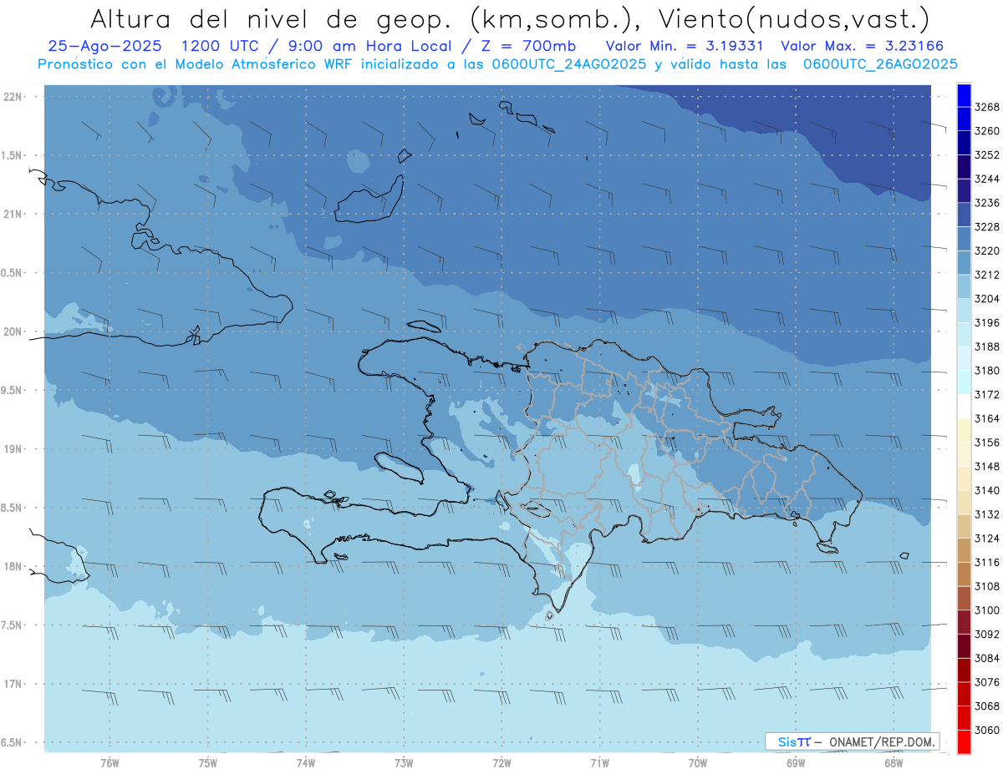The height and width of the screenshot is (774, 1003).
Task: Click the '3228' legend value
Action: [987, 227]
